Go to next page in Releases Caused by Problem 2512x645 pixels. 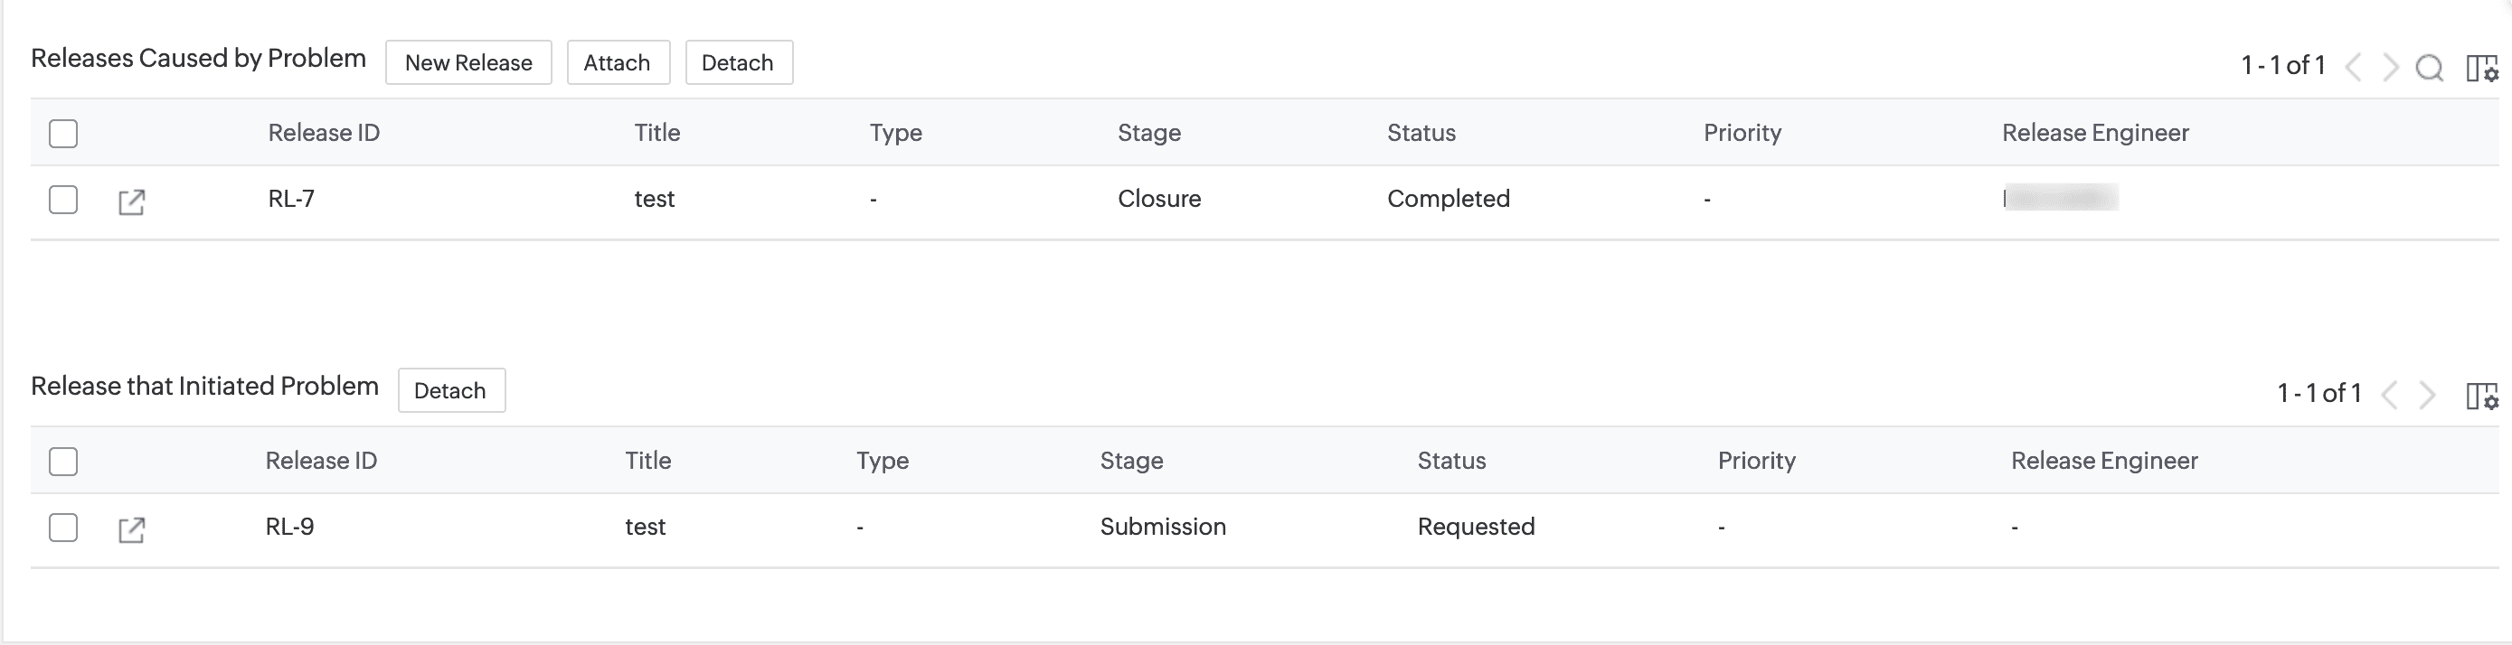[x=2390, y=67]
